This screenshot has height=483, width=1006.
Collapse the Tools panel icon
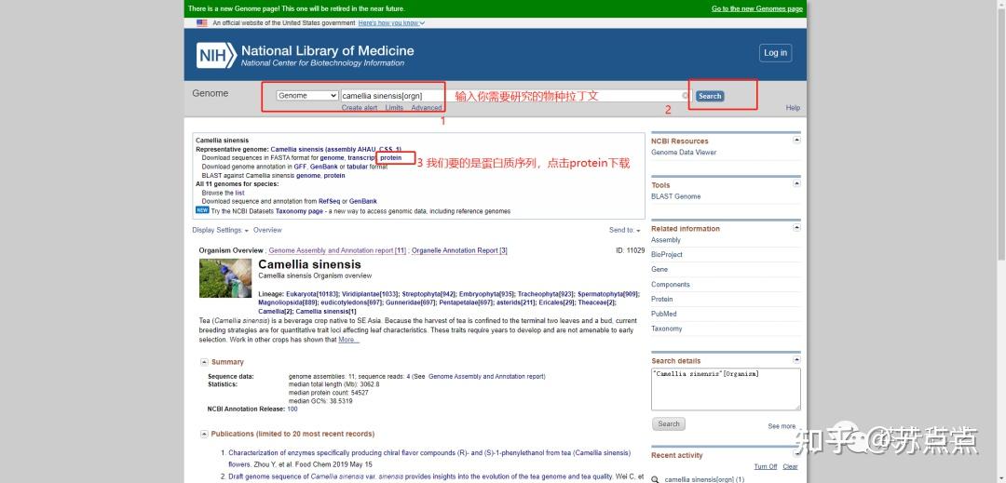coord(796,183)
